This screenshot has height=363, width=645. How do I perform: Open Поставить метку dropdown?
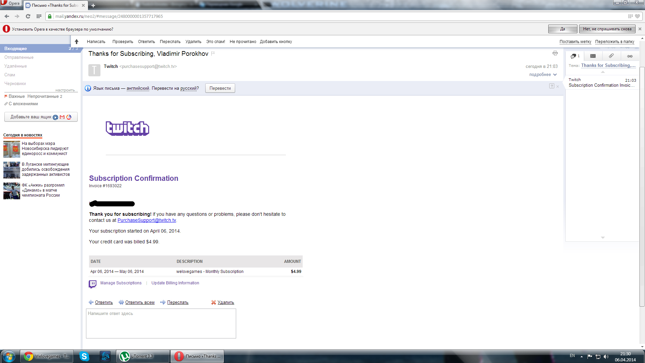(575, 42)
